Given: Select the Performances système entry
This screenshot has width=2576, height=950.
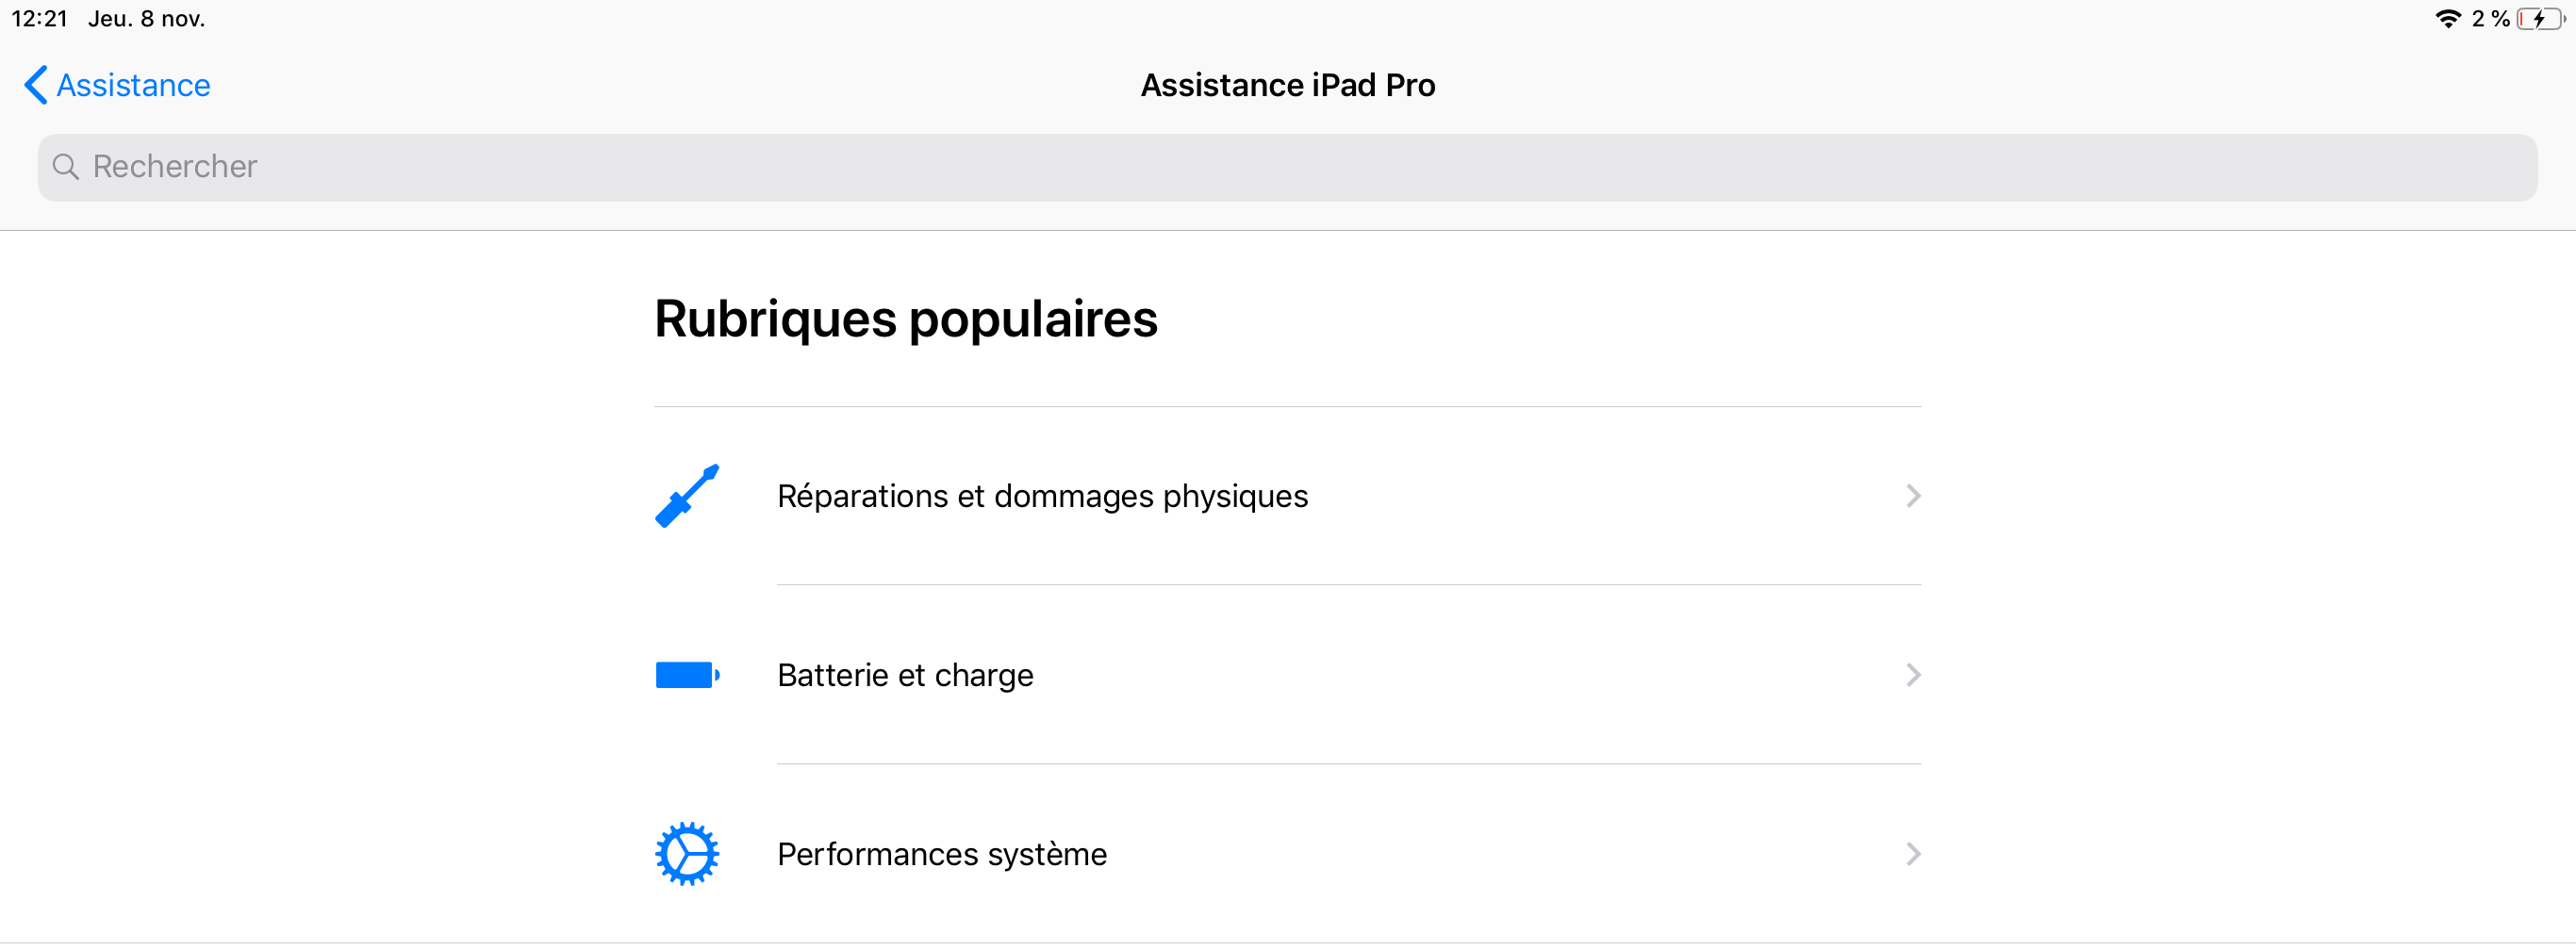Looking at the screenshot, I should click(x=941, y=854).
